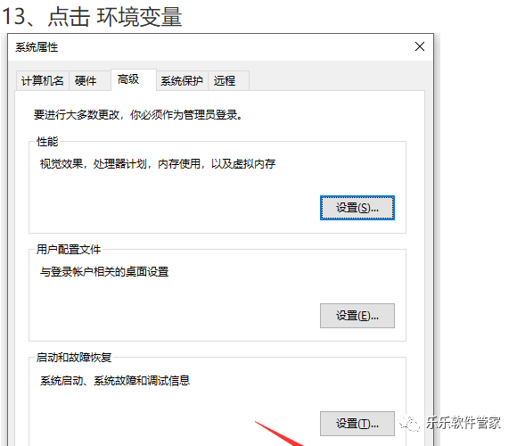This screenshot has height=446, width=517.
Task: Click the text 与登录帐户相关的桌面设置
Action: 104,272
